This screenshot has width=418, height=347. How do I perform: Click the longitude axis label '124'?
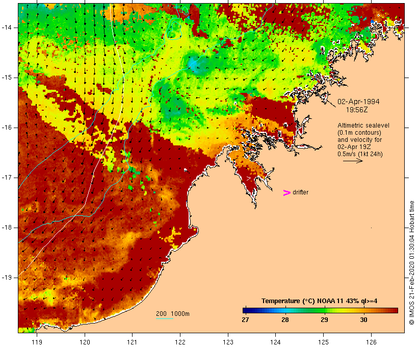click(x=275, y=342)
